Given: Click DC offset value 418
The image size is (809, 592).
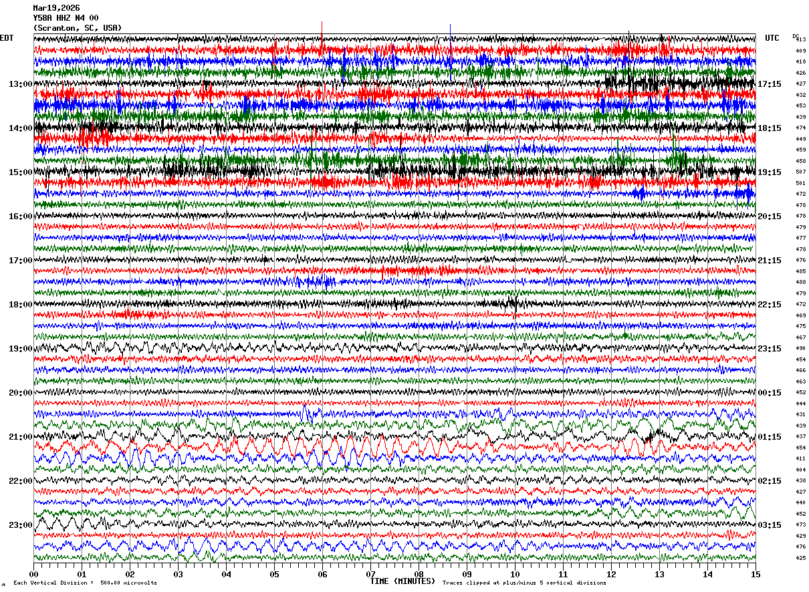Looking at the screenshot, I should tap(800, 61).
